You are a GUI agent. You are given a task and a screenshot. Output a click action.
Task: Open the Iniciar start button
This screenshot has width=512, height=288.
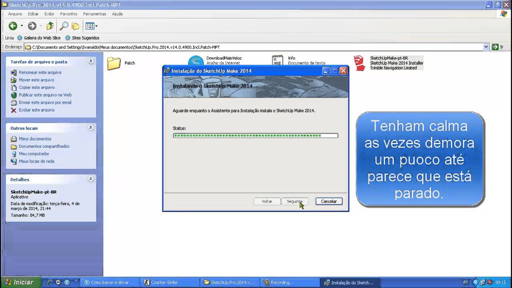pos(20,282)
